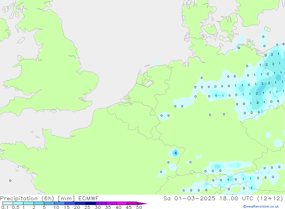
Task: Click the '[mm]' unit label
Action: (x=66, y=198)
